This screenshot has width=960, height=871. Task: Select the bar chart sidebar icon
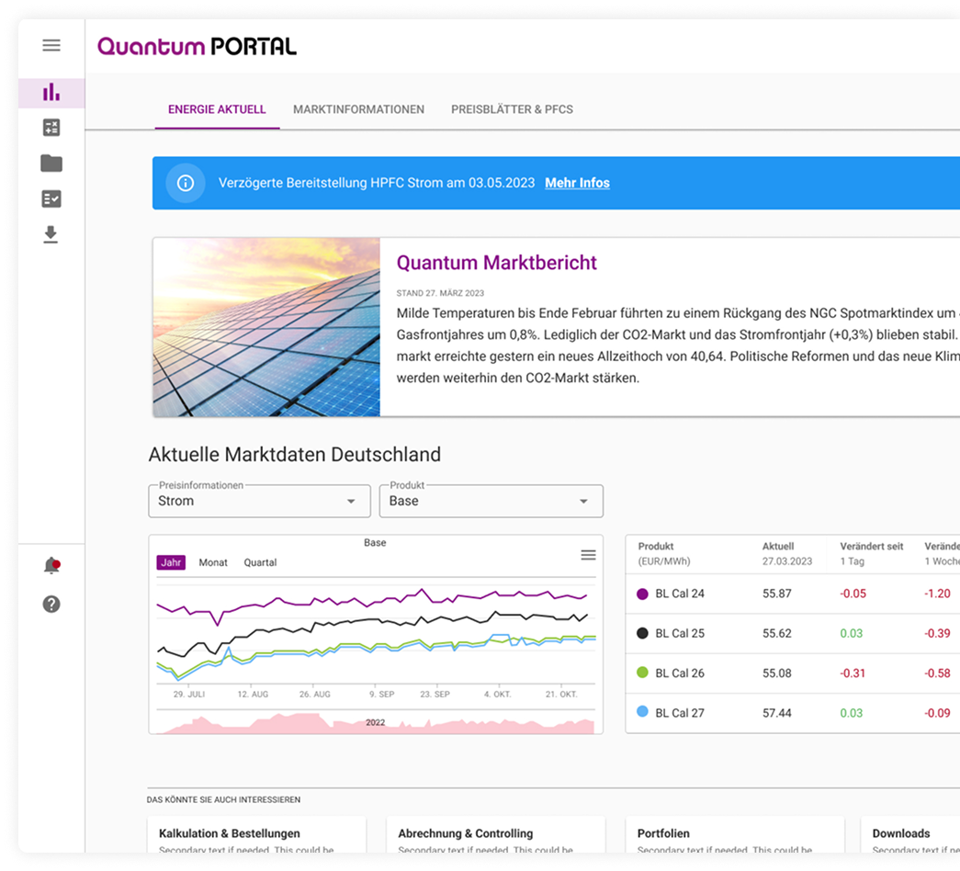(x=51, y=93)
